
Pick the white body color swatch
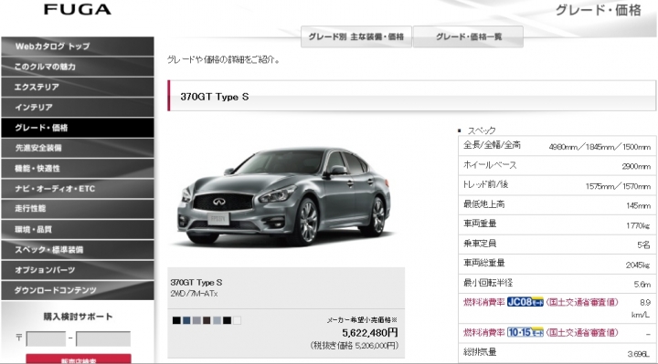[x=237, y=320]
